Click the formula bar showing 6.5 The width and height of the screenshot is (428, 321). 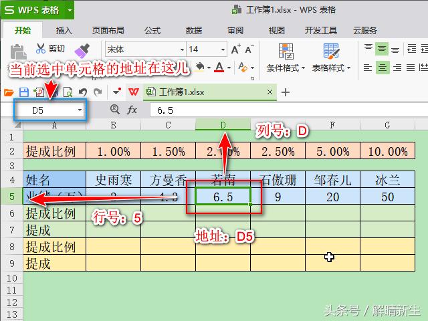[x=289, y=110]
